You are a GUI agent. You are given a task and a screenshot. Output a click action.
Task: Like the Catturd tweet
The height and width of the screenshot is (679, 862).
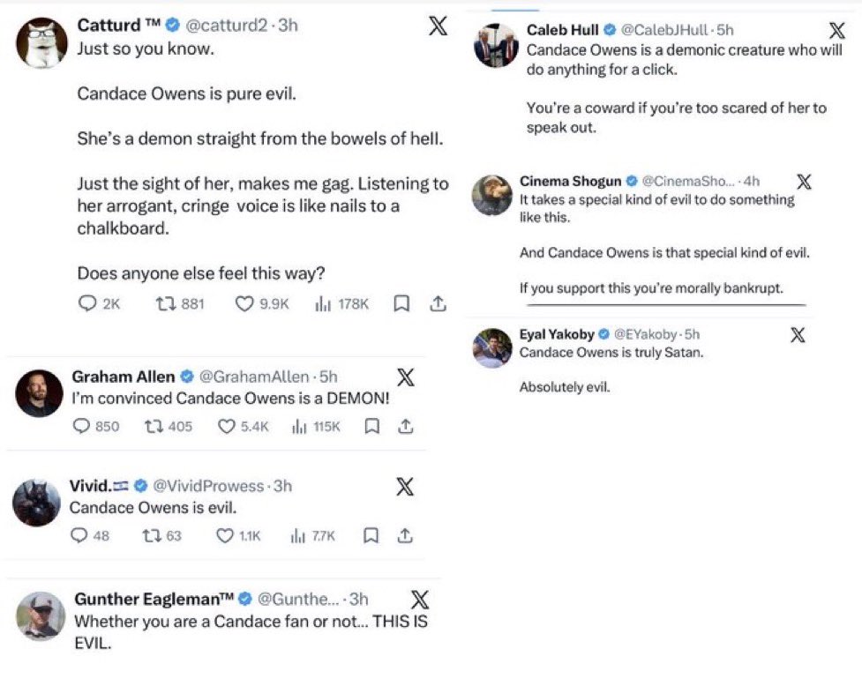244,303
